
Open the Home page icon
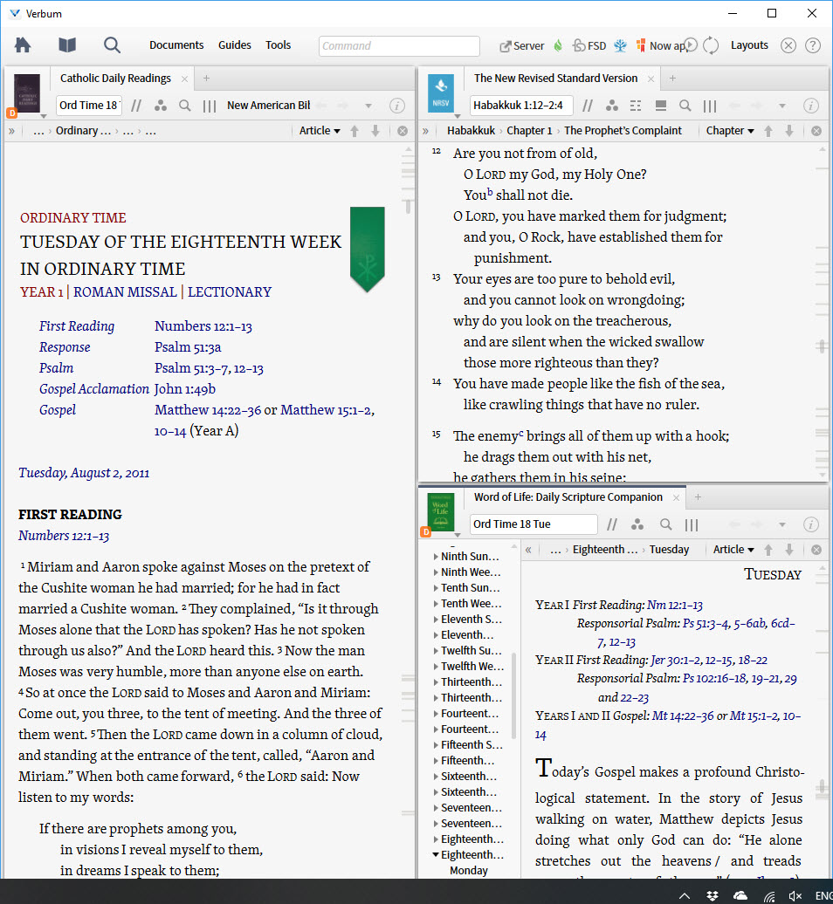pos(23,45)
